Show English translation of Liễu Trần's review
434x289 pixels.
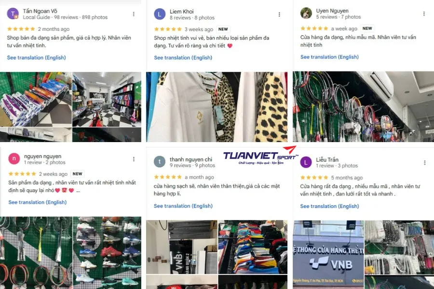point(329,206)
